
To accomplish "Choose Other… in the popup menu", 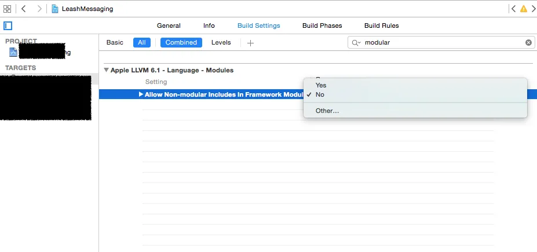I will 327,111.
